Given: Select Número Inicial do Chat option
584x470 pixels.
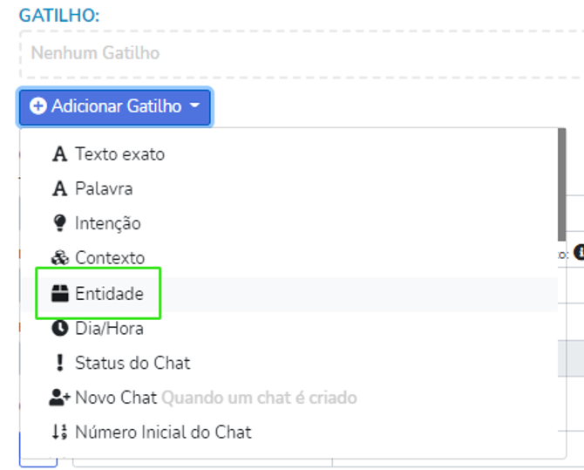Looking at the screenshot, I should tap(163, 432).
